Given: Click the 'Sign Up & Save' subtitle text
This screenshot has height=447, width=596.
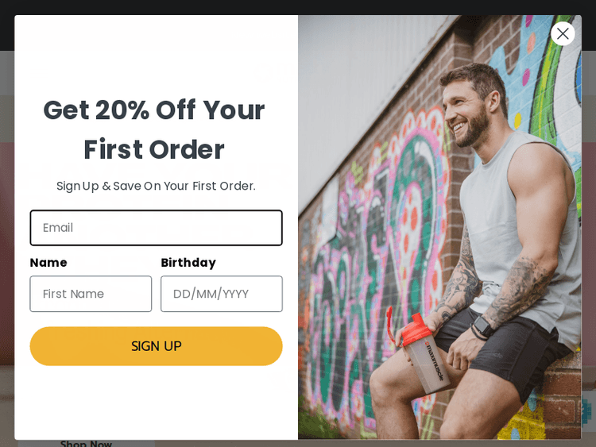Looking at the screenshot, I should pyautogui.click(x=156, y=186).
